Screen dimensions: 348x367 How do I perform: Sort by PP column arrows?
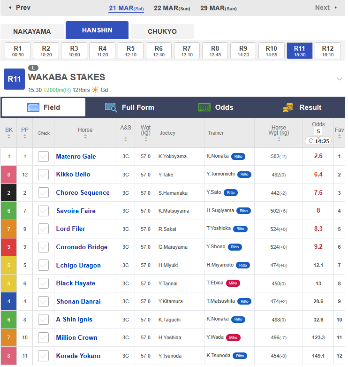point(25,137)
